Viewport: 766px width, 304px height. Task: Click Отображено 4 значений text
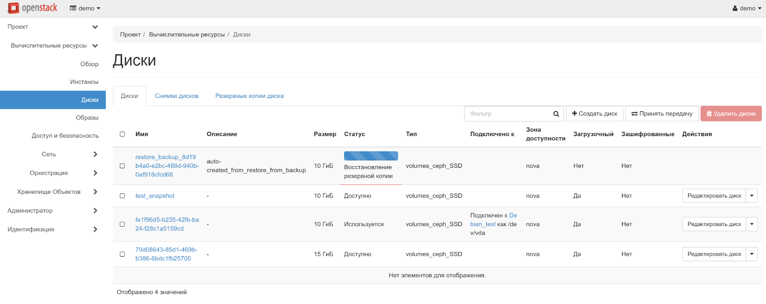pos(152,292)
